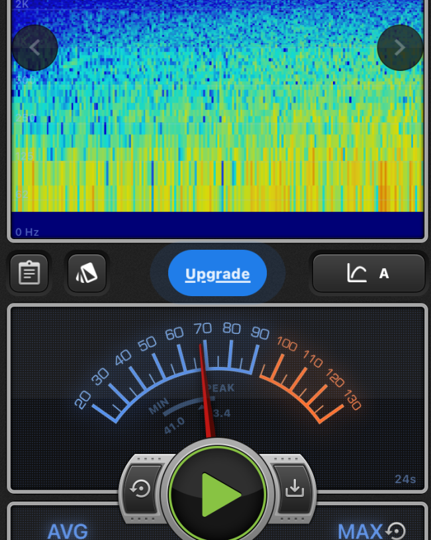This screenshot has width=431, height=540.
Task: Save the recording with the download icon
Action: point(294,489)
